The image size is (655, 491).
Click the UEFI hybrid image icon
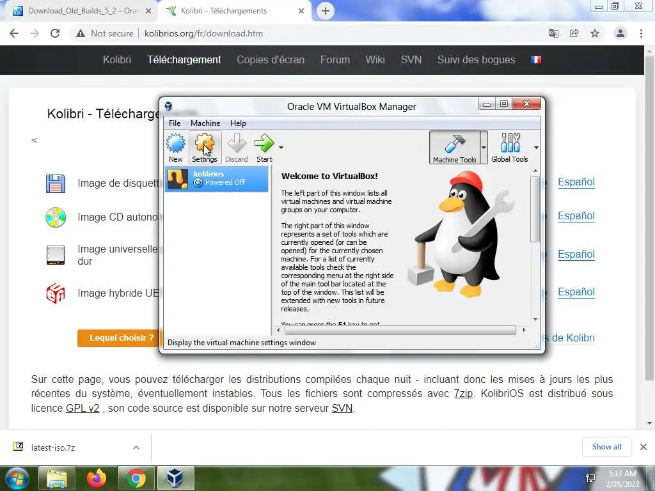point(56,293)
